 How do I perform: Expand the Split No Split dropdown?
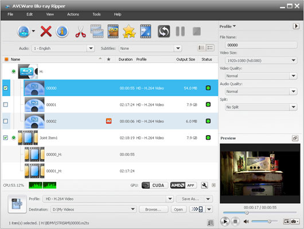261,107
